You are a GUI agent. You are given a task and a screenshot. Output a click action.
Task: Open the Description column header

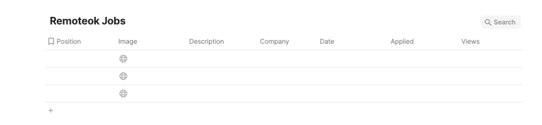(x=206, y=41)
